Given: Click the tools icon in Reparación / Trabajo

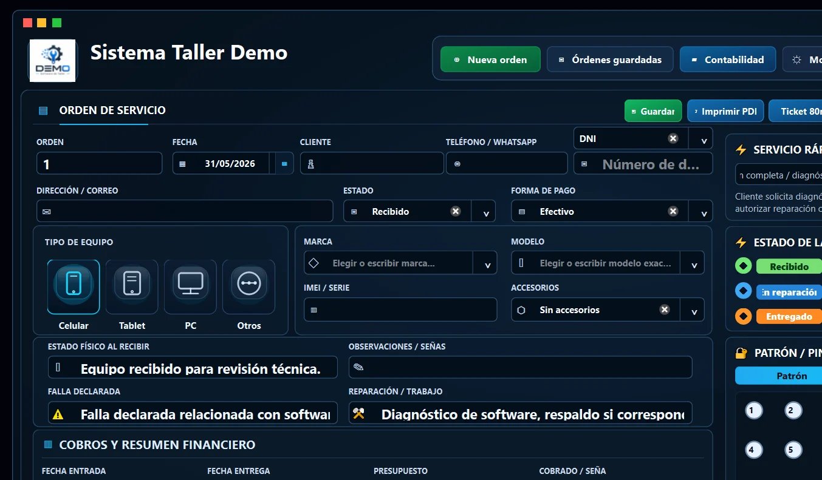Looking at the screenshot, I should pyautogui.click(x=358, y=414).
